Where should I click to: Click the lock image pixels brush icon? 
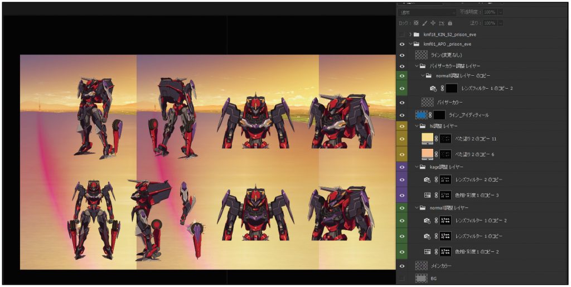click(424, 23)
